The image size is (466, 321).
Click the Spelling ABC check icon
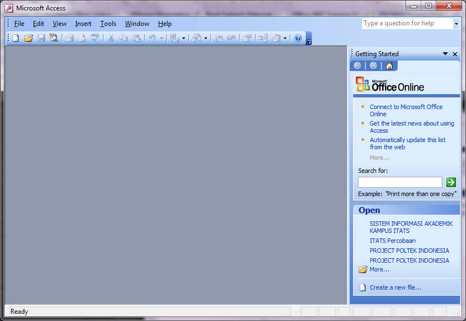[95, 37]
